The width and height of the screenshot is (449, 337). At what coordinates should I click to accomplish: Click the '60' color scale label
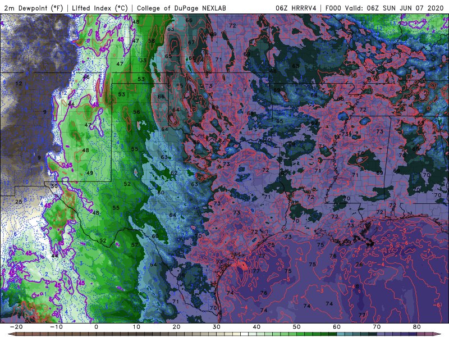coord(337,327)
